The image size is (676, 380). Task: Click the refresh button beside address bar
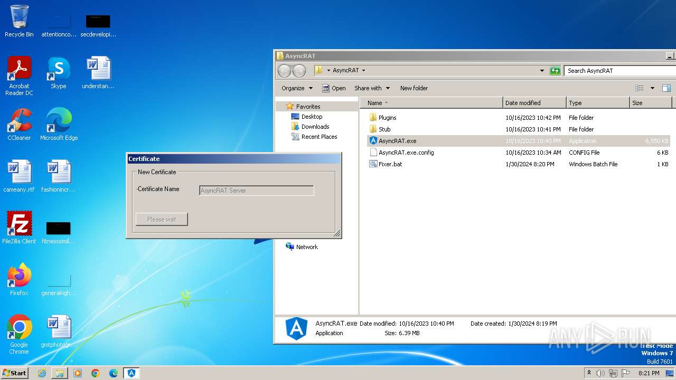(555, 71)
